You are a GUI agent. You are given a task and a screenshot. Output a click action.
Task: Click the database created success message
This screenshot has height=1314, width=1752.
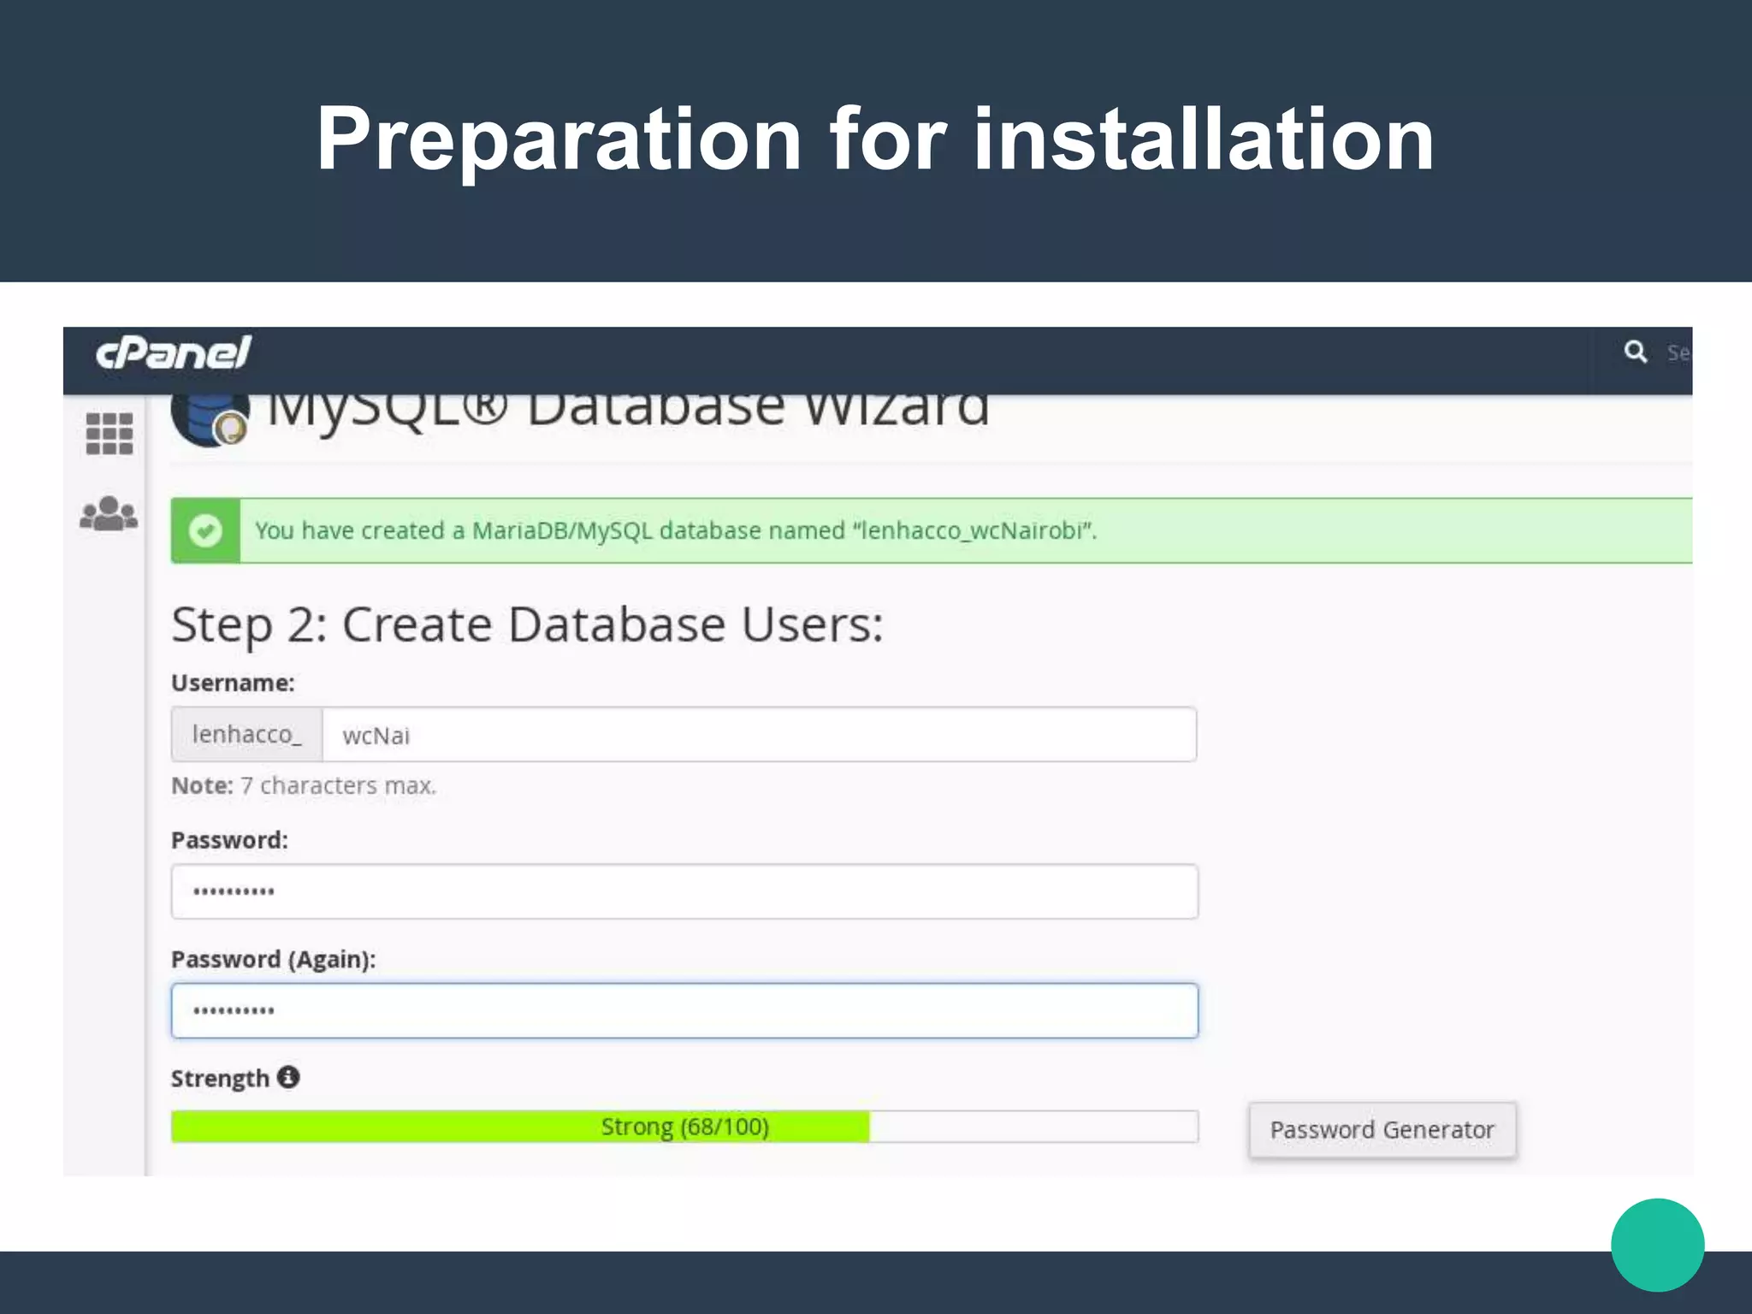[x=676, y=530]
